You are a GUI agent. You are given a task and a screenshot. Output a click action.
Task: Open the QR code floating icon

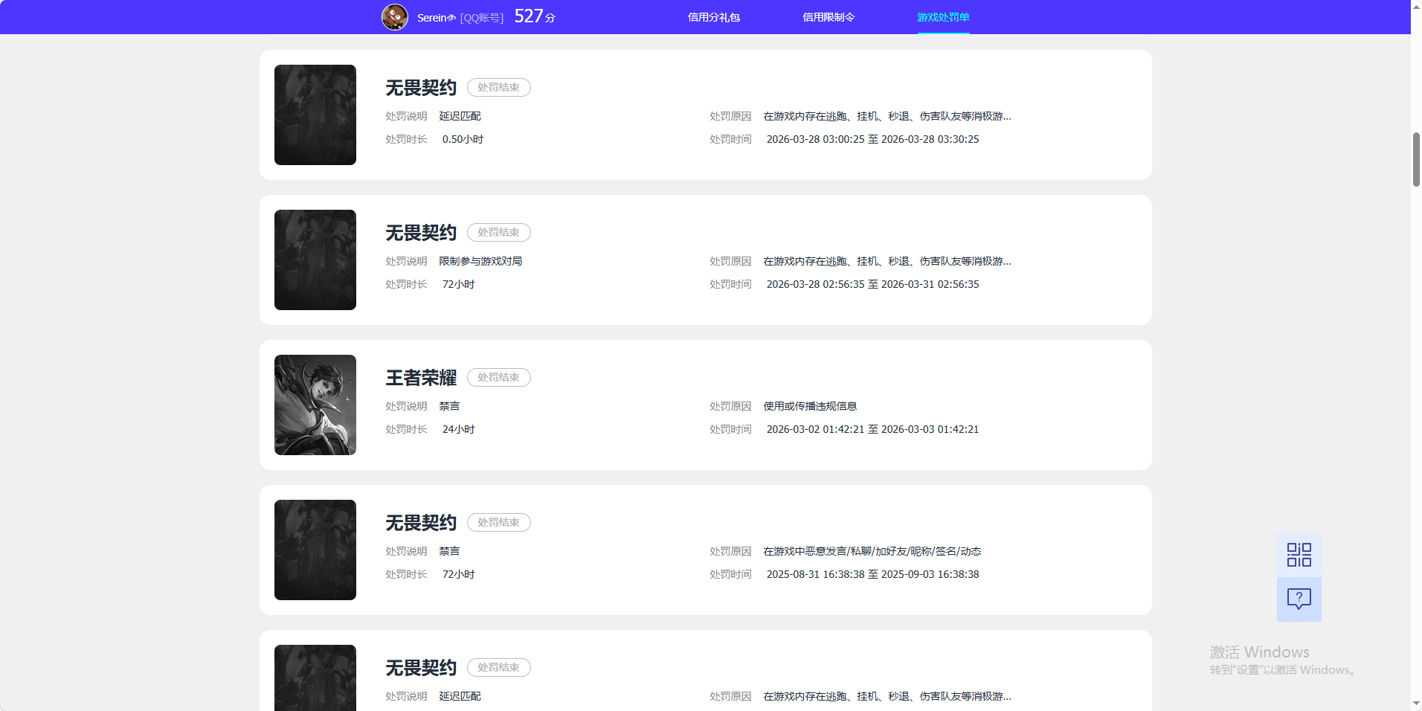1299,555
